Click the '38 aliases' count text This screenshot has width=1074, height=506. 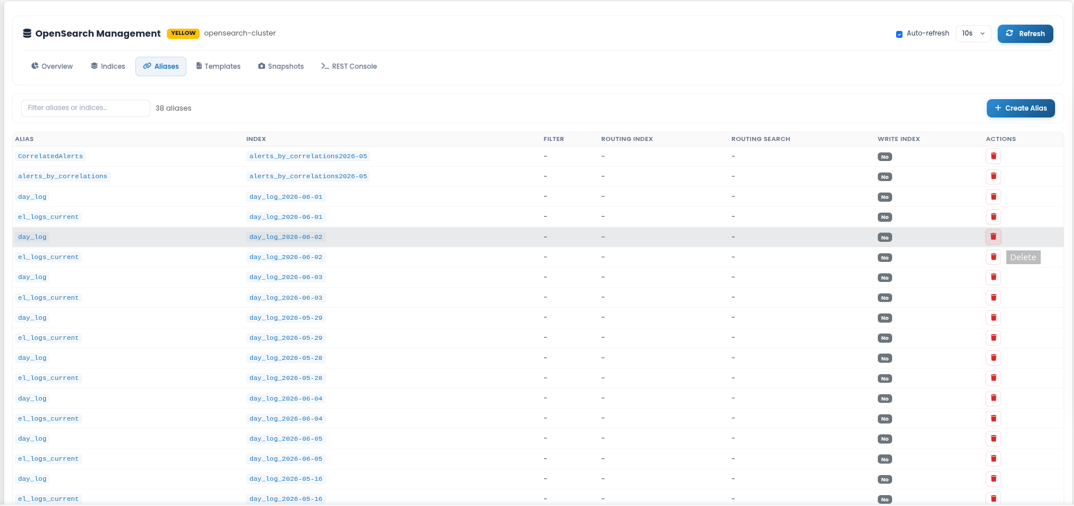click(173, 108)
